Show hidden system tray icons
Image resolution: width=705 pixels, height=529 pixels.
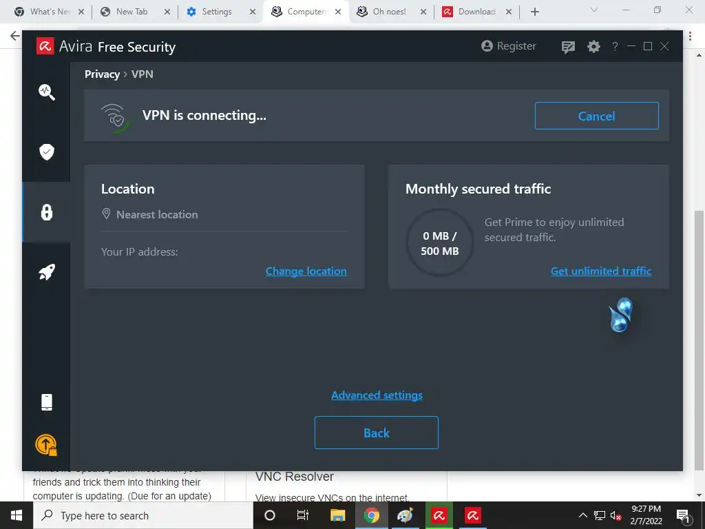tap(582, 515)
